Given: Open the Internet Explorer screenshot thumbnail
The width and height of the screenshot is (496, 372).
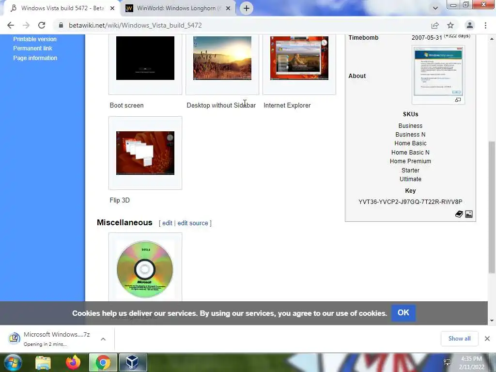Looking at the screenshot, I should click(x=299, y=58).
